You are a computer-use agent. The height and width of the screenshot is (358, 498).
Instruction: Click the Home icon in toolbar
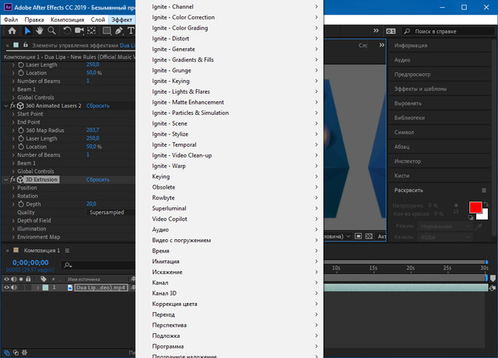pyautogui.click(x=12, y=31)
